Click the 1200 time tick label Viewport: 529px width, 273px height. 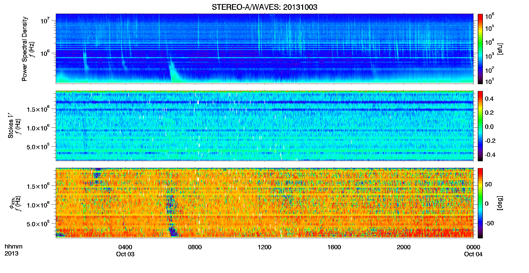tap(264, 247)
